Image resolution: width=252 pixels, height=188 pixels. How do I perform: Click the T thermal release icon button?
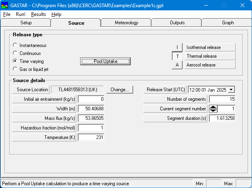pyautogui.click(x=177, y=56)
